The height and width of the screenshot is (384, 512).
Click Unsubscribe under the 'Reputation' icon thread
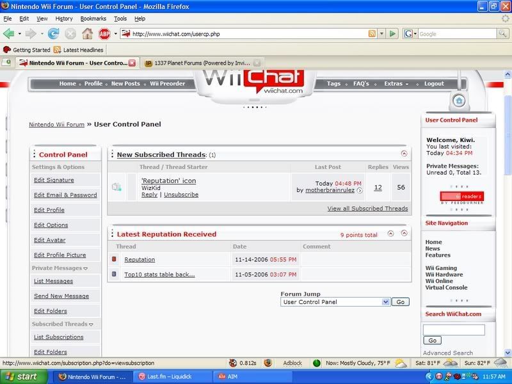click(181, 195)
